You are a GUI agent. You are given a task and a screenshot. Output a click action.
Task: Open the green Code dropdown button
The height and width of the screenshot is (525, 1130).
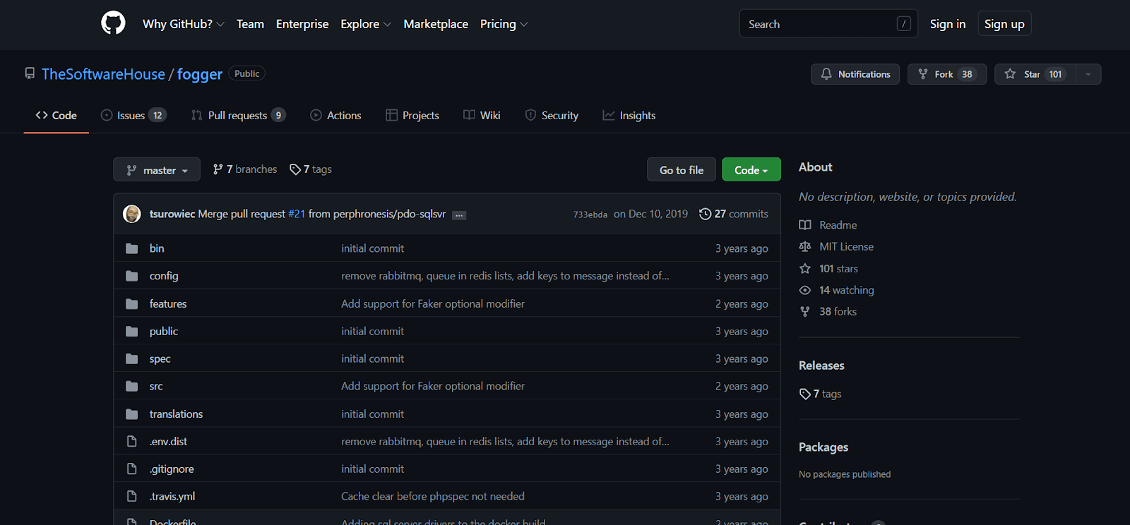click(751, 170)
